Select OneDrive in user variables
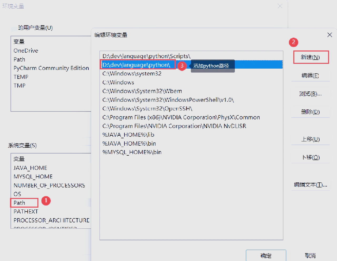The height and width of the screenshot is (261, 337). (x=26, y=51)
